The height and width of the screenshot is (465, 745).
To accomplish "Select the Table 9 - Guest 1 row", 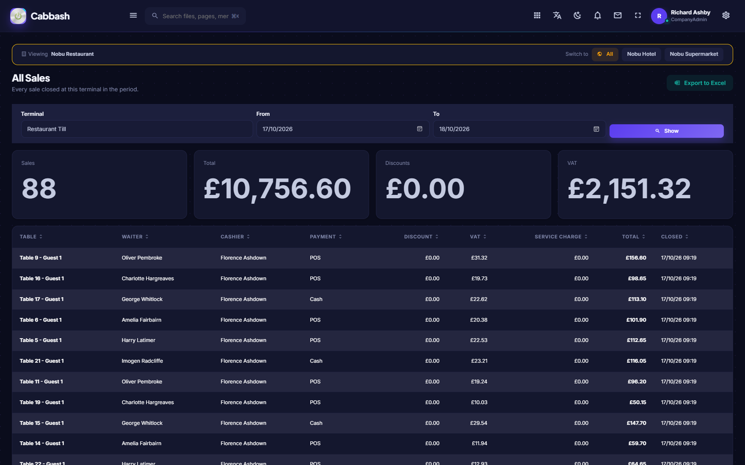I will tap(372, 258).
